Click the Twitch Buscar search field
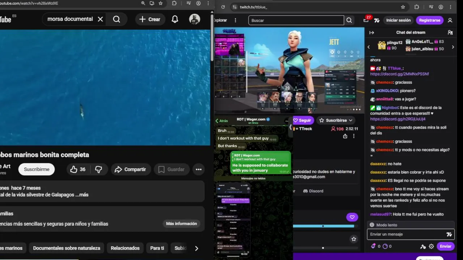 (x=296, y=20)
